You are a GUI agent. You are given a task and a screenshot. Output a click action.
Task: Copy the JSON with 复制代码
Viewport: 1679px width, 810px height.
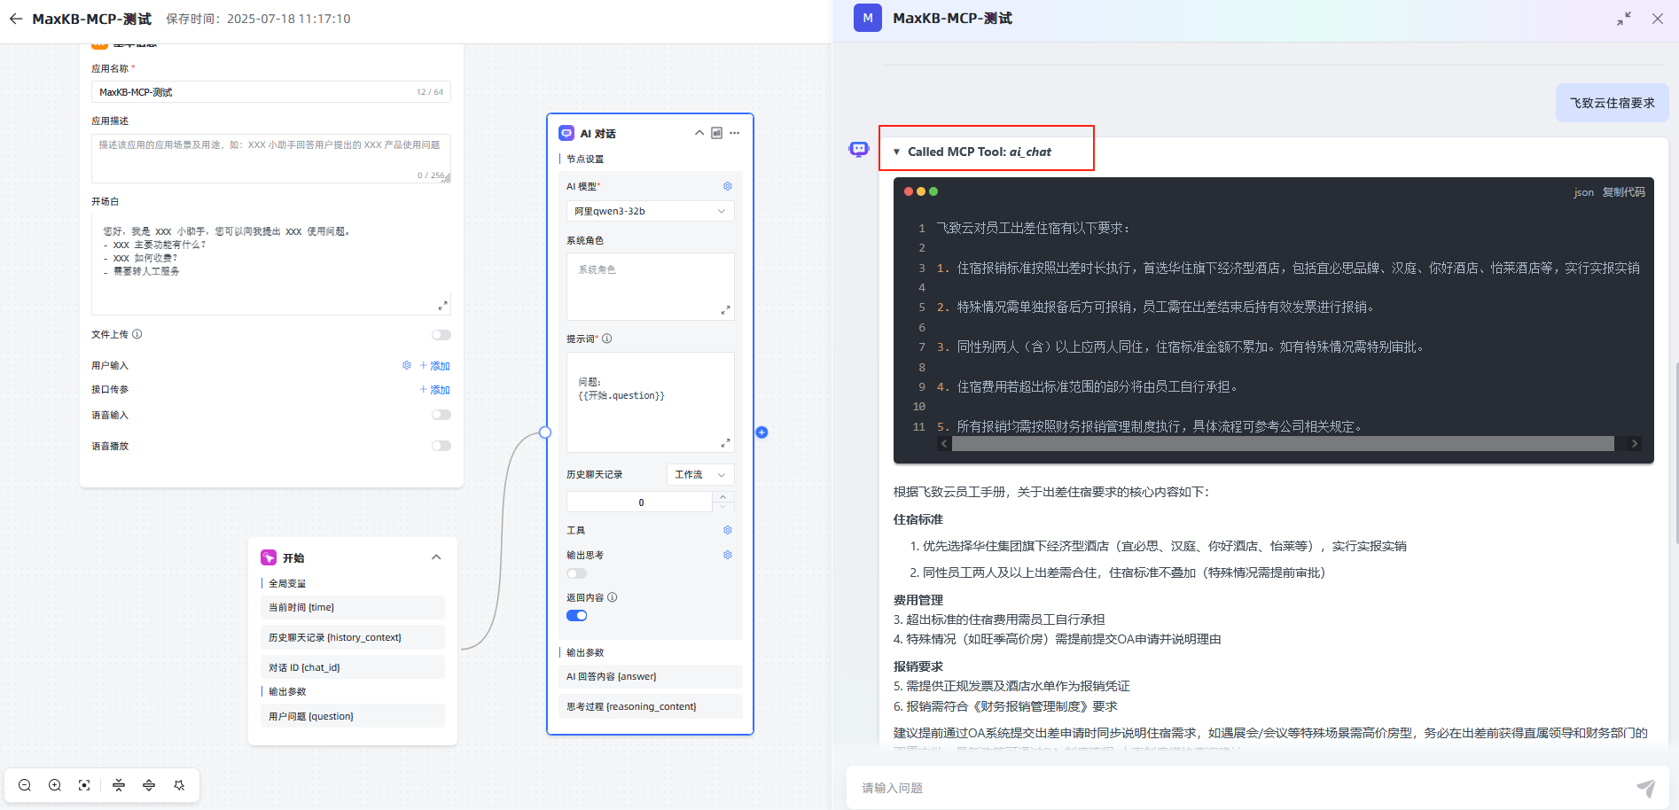[1624, 191]
